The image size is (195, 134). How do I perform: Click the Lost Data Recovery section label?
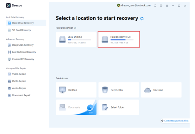click(x=15, y=17)
